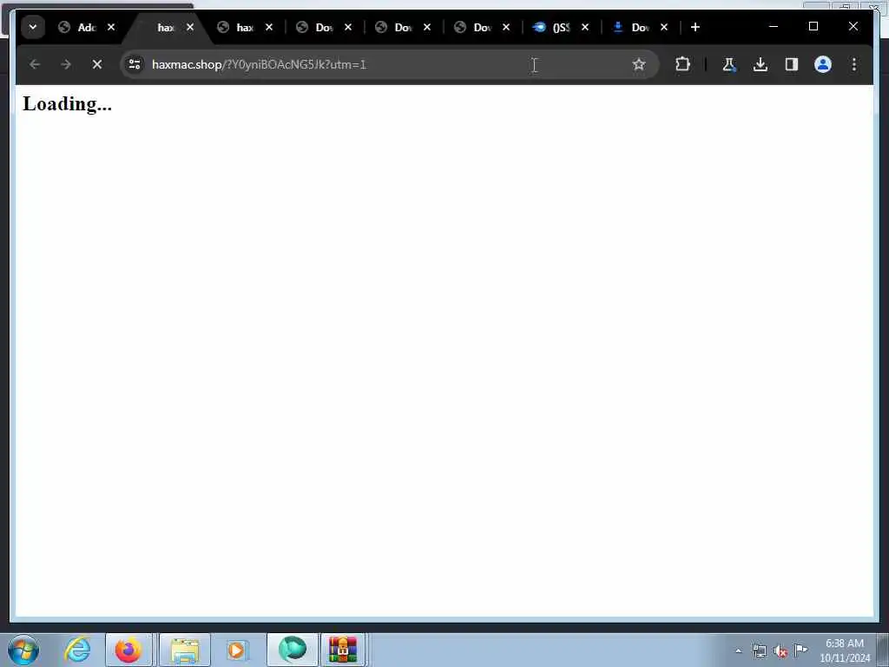Open Chrome three-dot menu
The height and width of the screenshot is (667, 889).
854,64
